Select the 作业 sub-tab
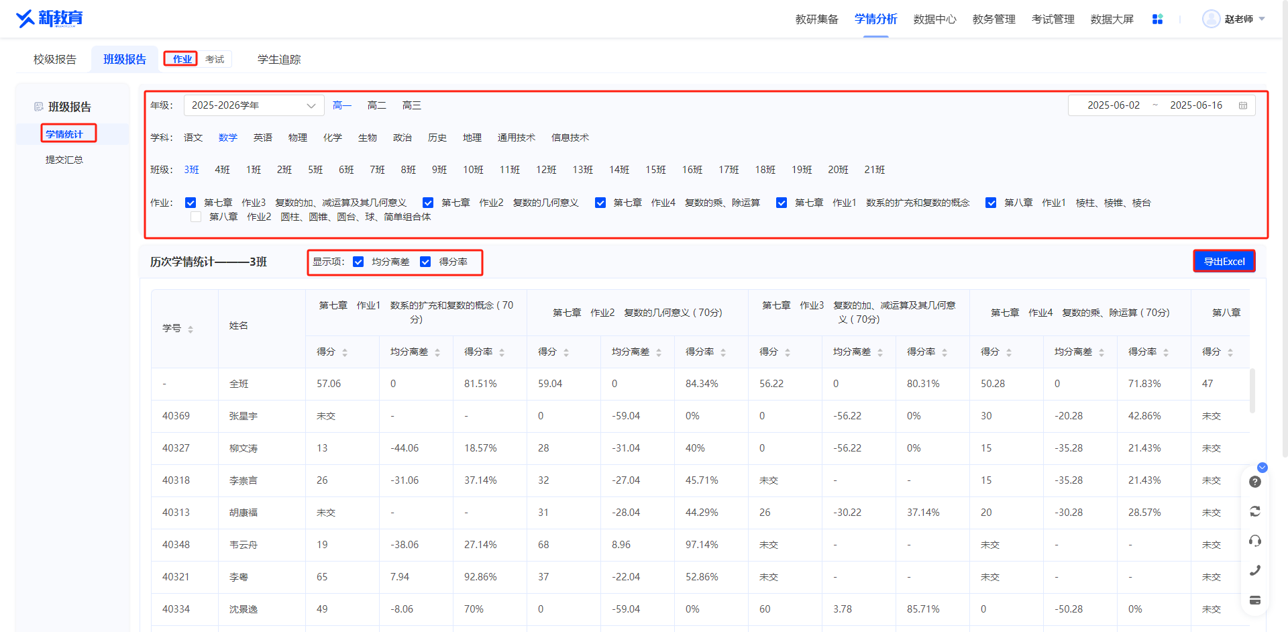The height and width of the screenshot is (632, 1288). tap(182, 59)
